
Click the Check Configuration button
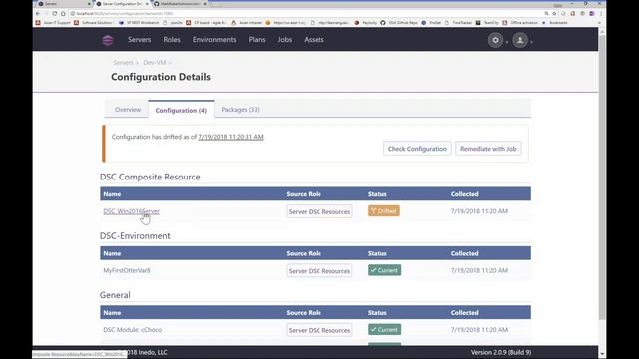click(417, 149)
